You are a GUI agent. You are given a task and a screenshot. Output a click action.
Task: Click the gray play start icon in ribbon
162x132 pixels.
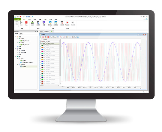(x=21, y=22)
